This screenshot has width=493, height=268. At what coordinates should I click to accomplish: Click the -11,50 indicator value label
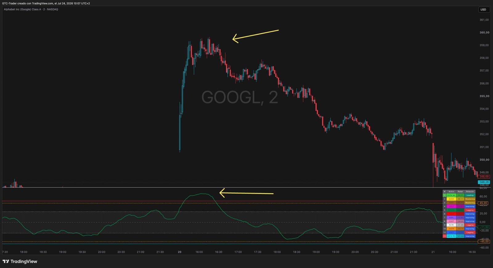pos(484,227)
